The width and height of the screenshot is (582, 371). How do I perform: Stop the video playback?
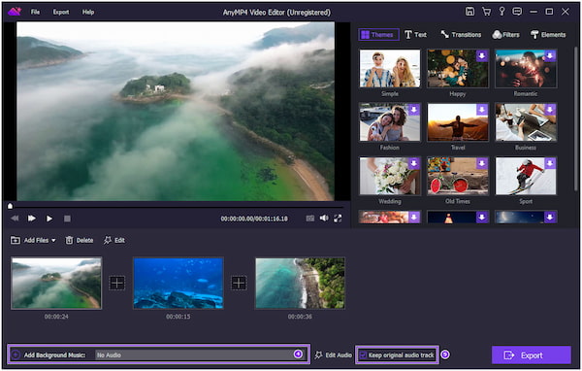pyautogui.click(x=67, y=219)
